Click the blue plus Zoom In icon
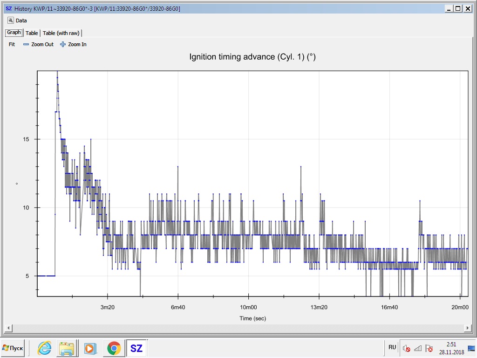 (x=63, y=44)
